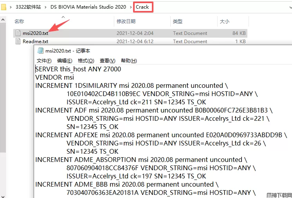Sort files by 类型 column header
The height and width of the screenshot is (198, 292).
[177, 21]
